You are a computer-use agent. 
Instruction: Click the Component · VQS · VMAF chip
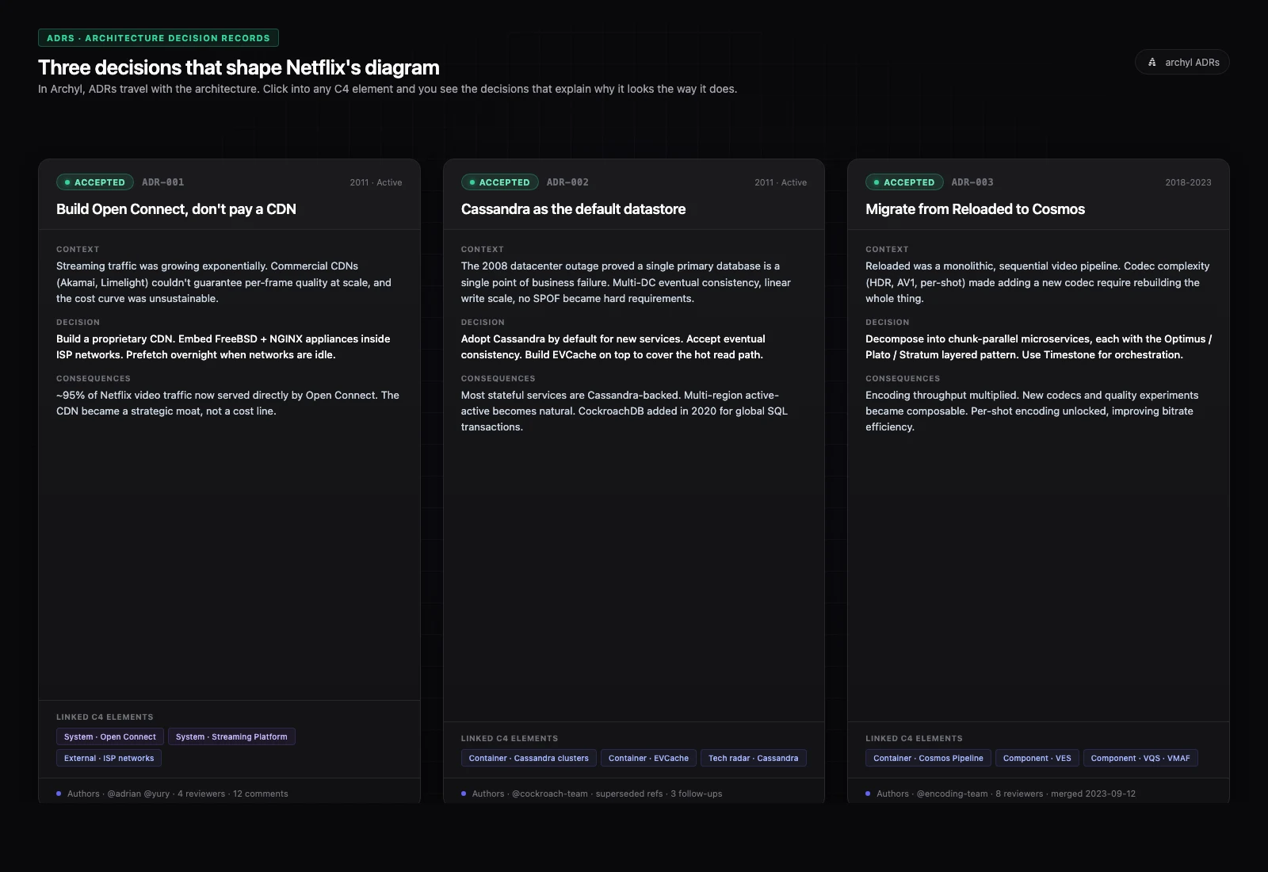pos(1140,758)
